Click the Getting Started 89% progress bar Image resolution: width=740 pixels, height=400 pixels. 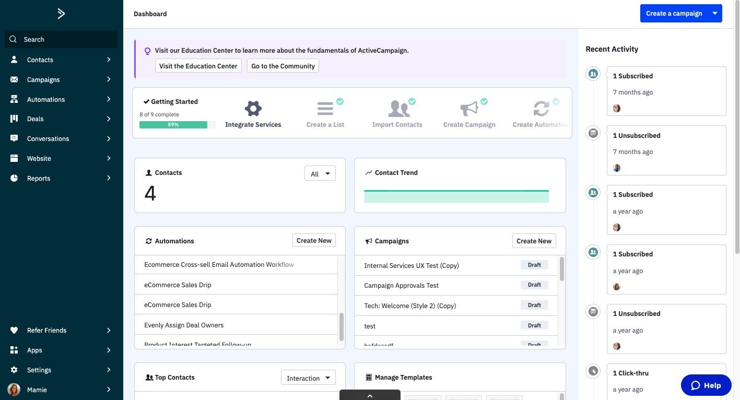pos(178,125)
